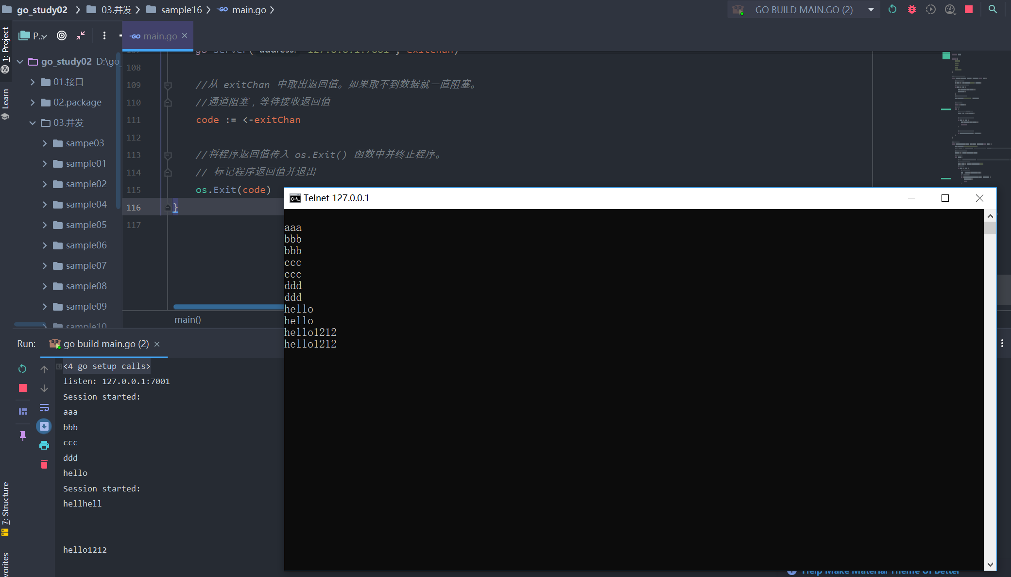1011x577 pixels.
Task: Click the Telnet window scrollbar thumb
Action: click(x=990, y=228)
